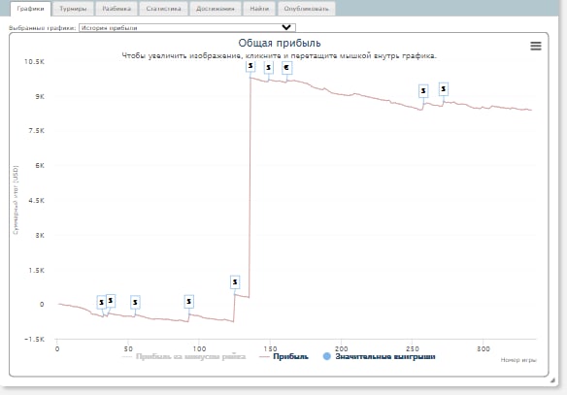The image size is (567, 395).
Task: Click the $ win flag near game 258
Action: click(x=423, y=90)
